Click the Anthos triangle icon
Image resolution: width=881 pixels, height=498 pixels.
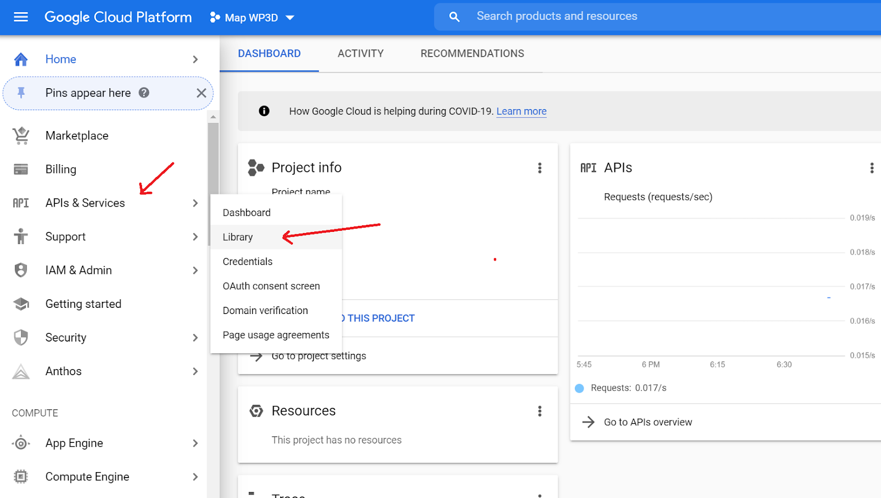(21, 371)
